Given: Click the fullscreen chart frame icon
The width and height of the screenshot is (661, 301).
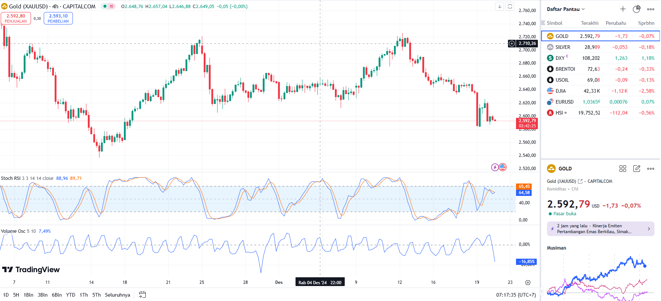Looking at the screenshot, I should 510,6.
